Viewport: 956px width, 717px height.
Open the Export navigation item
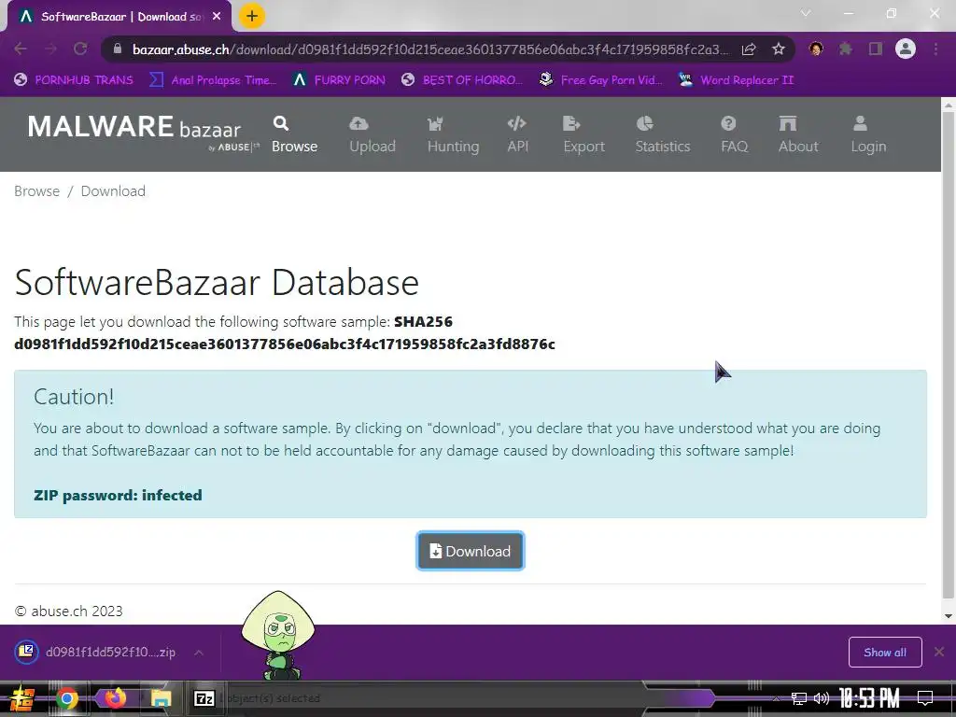583,134
